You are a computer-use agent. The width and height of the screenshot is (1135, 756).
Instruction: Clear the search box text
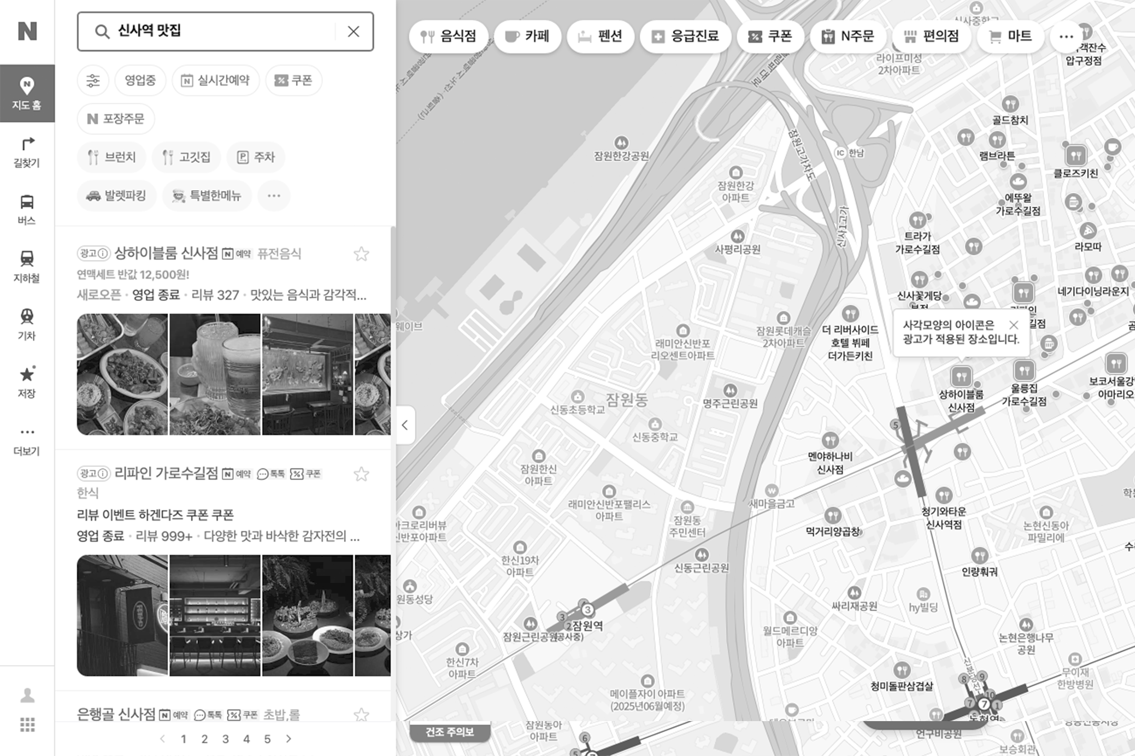pos(353,32)
